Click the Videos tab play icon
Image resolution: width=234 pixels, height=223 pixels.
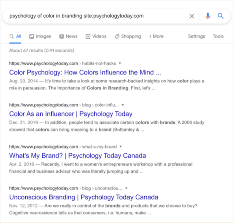88,36
